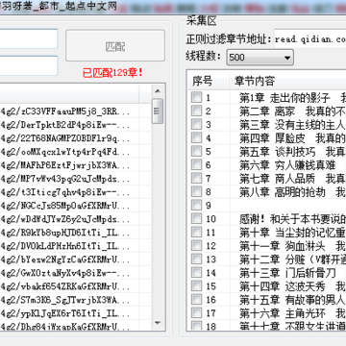Tick the checkbox for row 12
346x346 pixels.
[196, 246]
